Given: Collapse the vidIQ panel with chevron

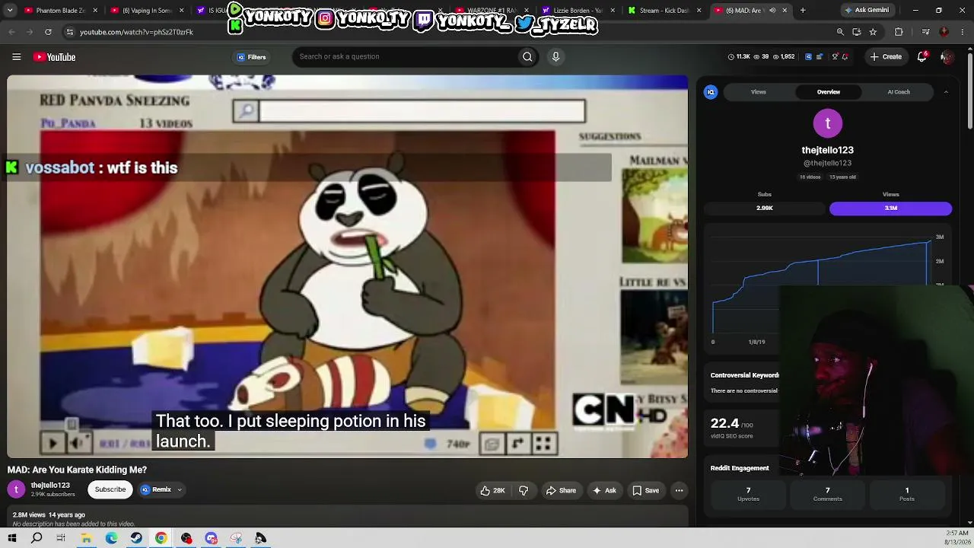Looking at the screenshot, I should (946, 92).
